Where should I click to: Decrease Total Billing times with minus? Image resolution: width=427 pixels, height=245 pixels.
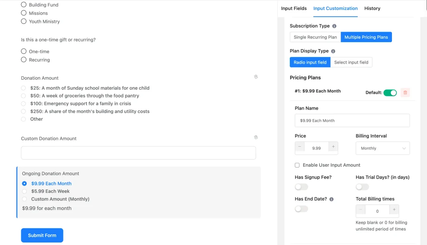(x=361, y=210)
